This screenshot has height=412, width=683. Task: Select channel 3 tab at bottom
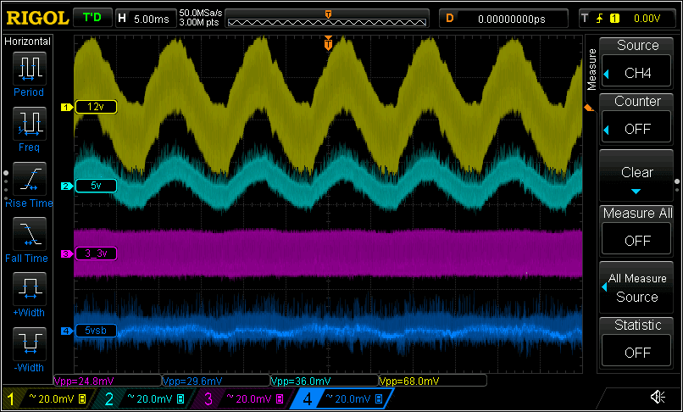244,398
